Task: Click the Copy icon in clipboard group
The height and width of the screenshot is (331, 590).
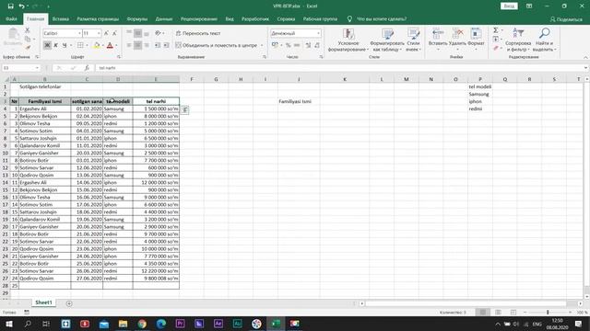Action: [28, 39]
